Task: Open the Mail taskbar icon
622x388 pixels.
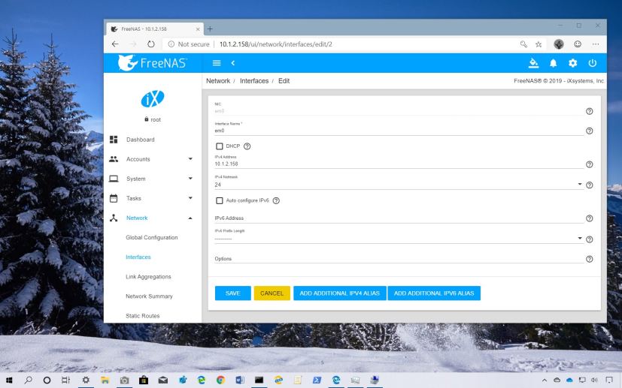Action: [x=163, y=380]
